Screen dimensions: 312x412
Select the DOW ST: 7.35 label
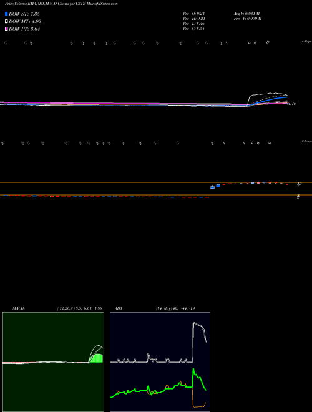(x=24, y=14)
